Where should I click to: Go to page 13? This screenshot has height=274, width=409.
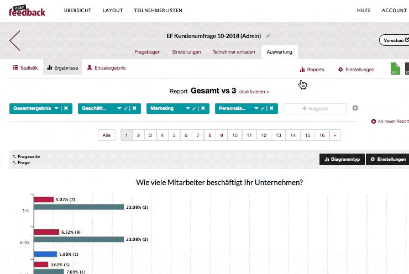point(279,135)
